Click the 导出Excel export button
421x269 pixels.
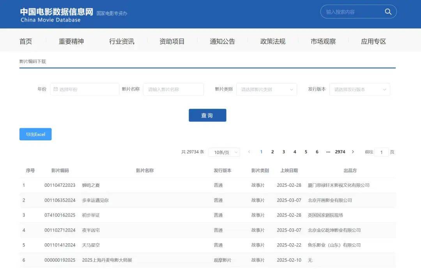tap(35, 134)
